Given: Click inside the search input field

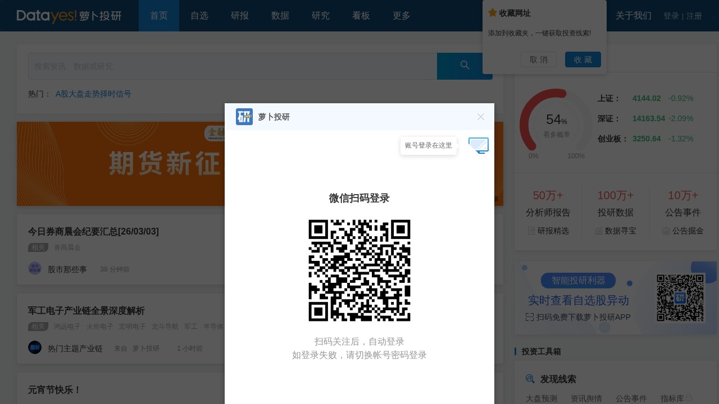Looking at the screenshot, I should tap(225, 66).
